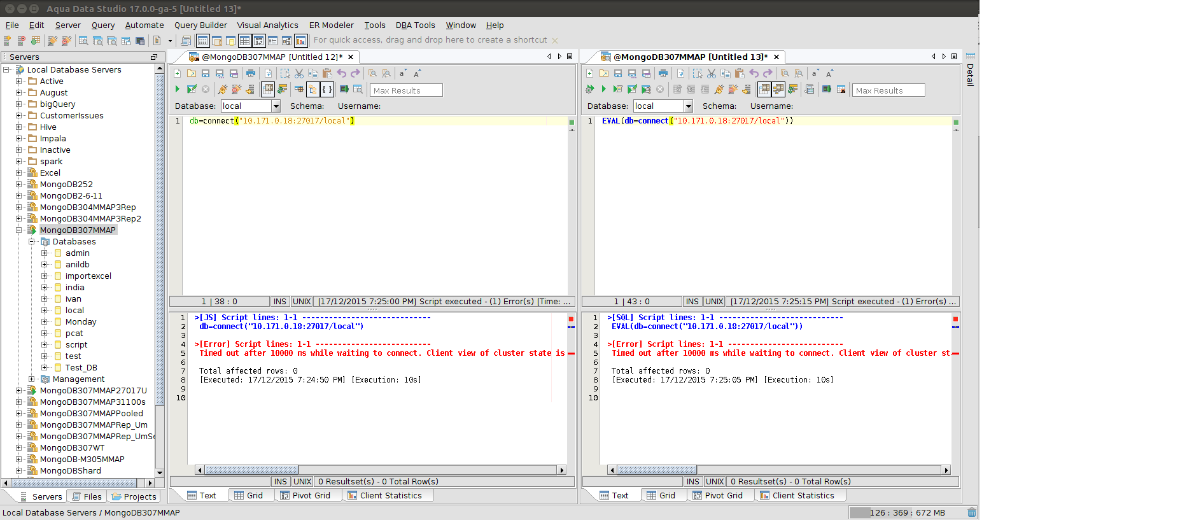Collapse the Databases node

pyautogui.click(x=32, y=242)
